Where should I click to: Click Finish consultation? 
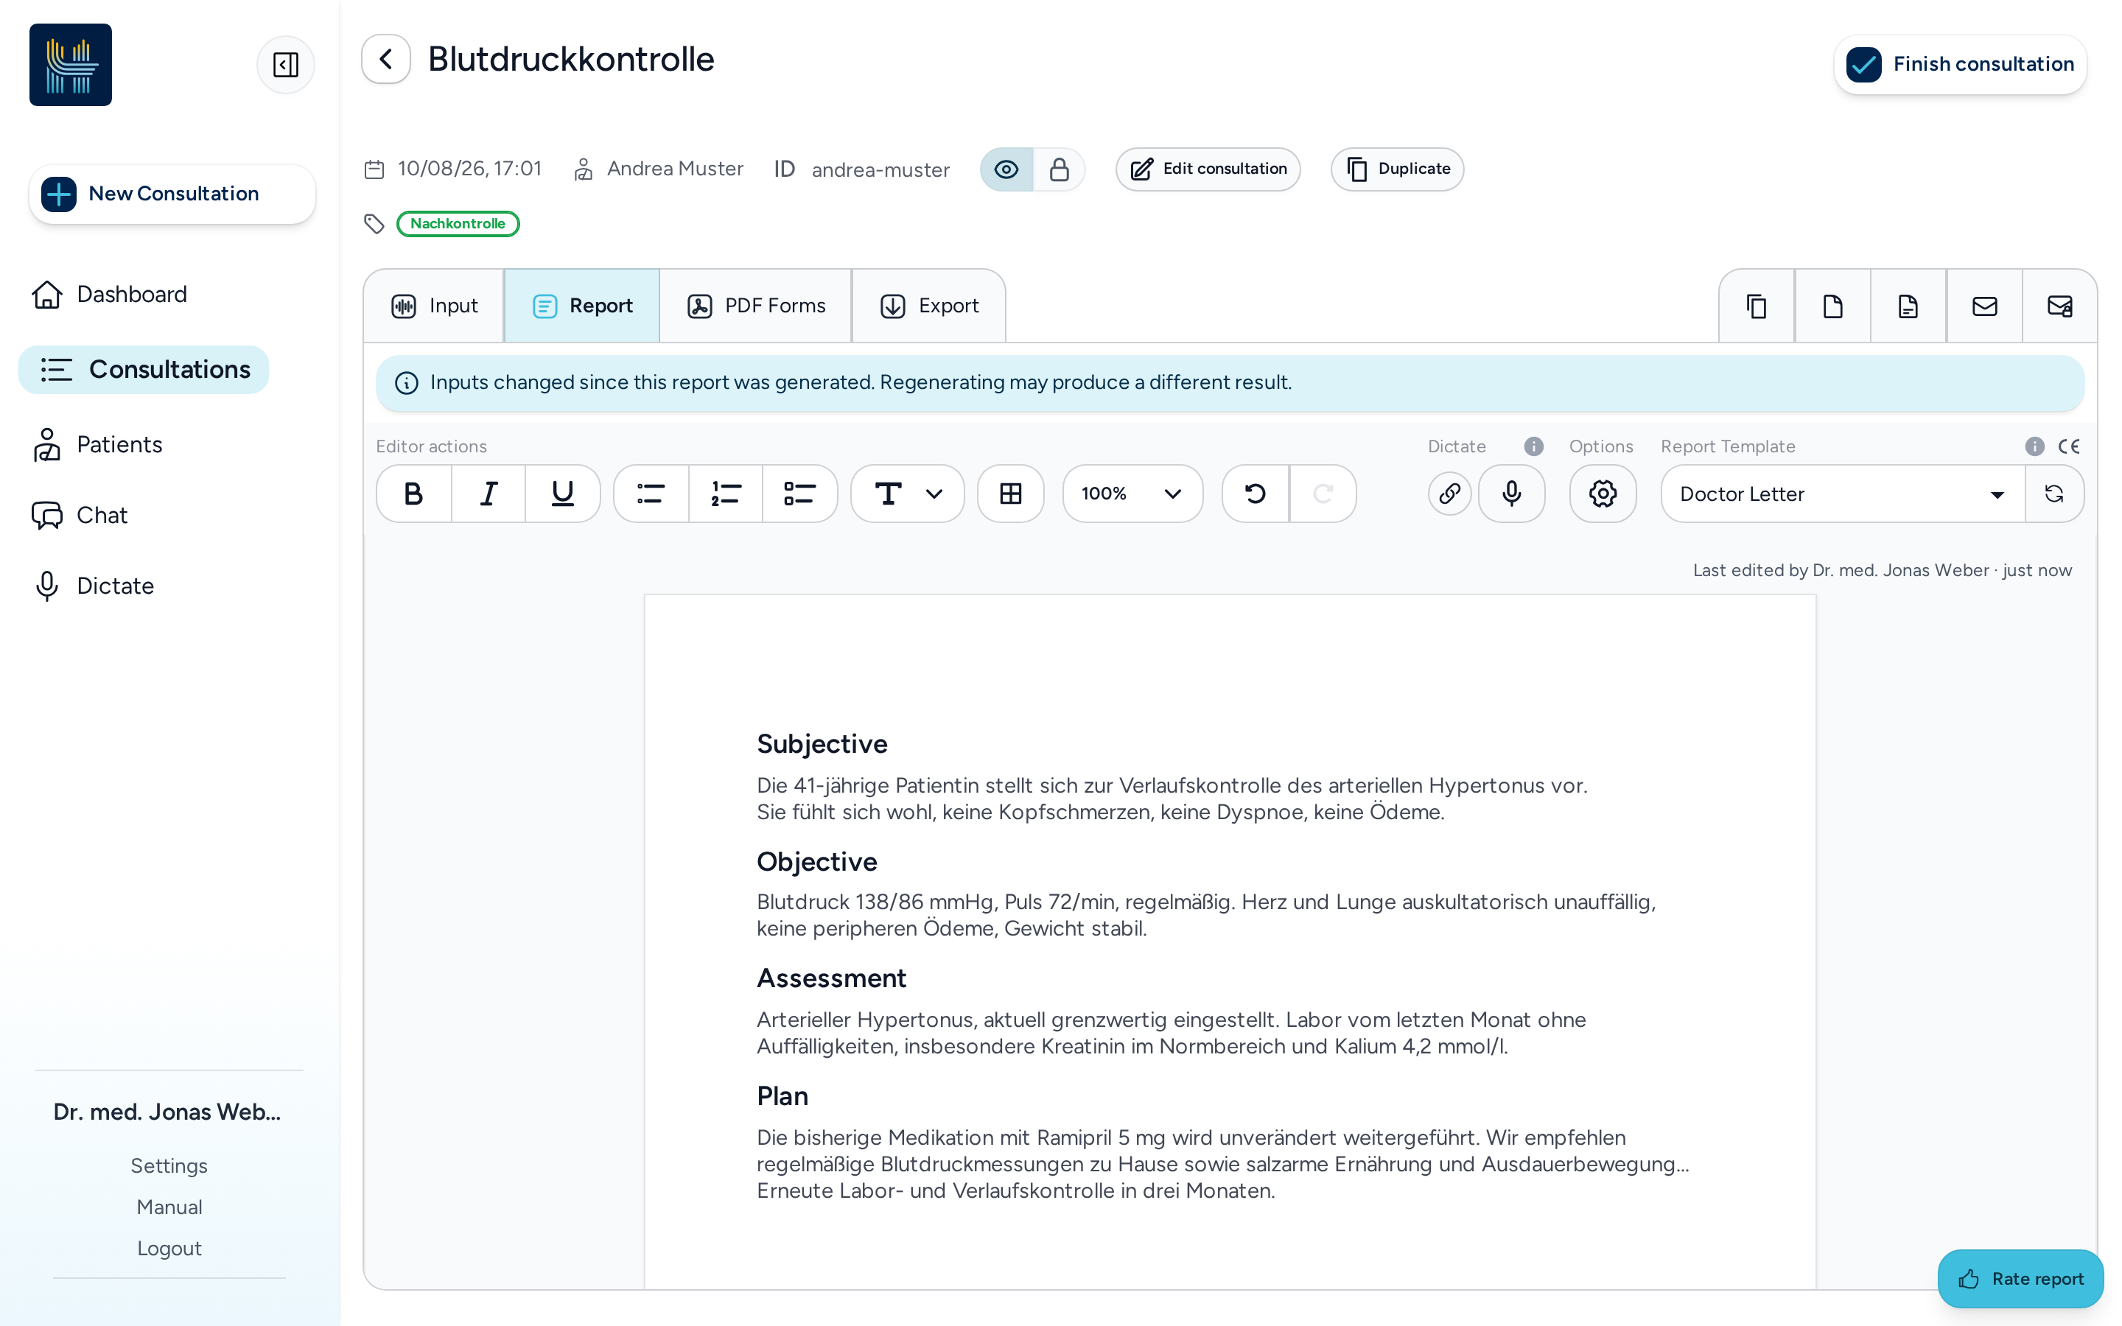(1960, 64)
